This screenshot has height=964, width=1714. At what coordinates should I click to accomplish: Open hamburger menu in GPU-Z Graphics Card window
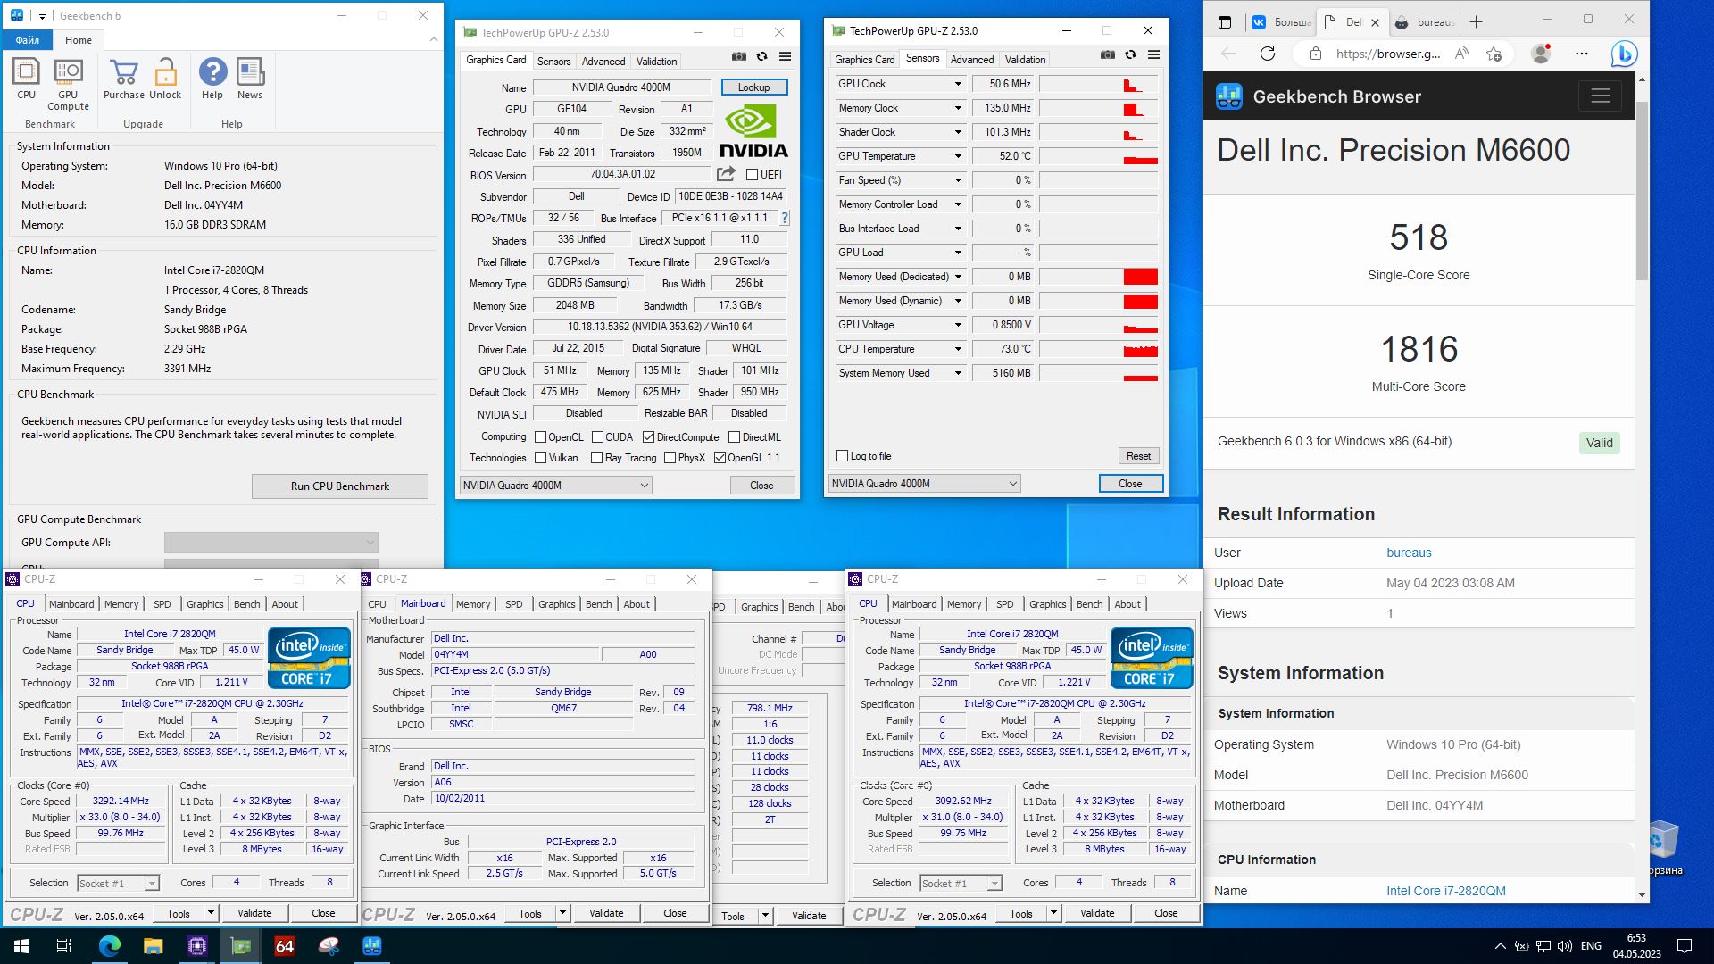[x=785, y=56]
